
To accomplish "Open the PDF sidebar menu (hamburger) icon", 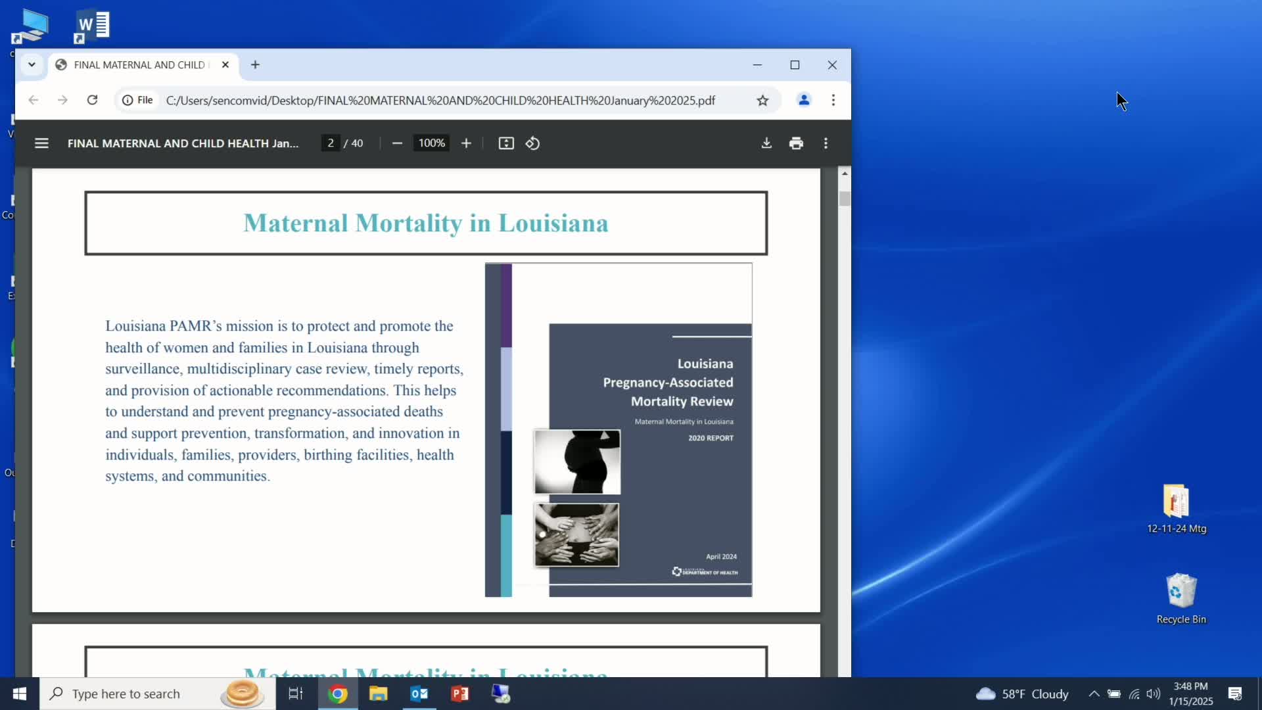I will (41, 143).
